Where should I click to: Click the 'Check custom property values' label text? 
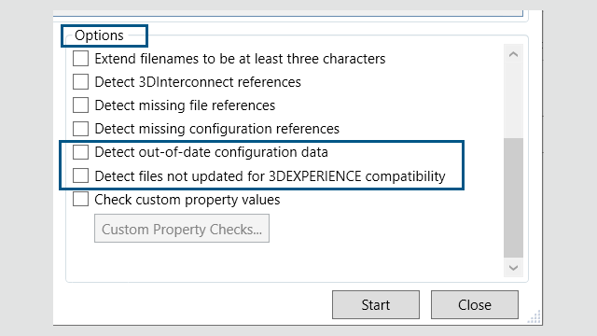tap(187, 200)
